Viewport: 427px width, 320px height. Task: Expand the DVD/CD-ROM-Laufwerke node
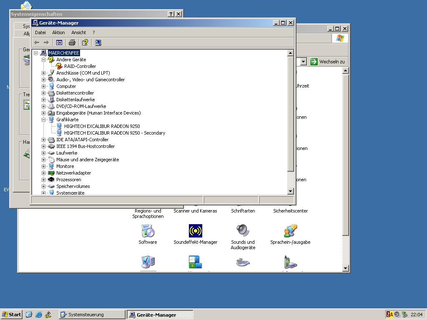click(43, 106)
